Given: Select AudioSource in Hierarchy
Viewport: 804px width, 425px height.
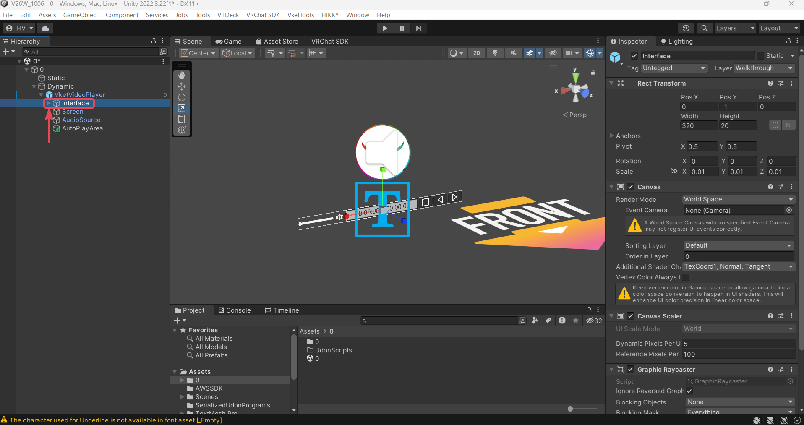Looking at the screenshot, I should (x=81, y=120).
